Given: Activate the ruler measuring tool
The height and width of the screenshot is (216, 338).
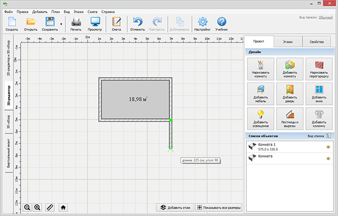Looking at the screenshot, I should (50, 207).
